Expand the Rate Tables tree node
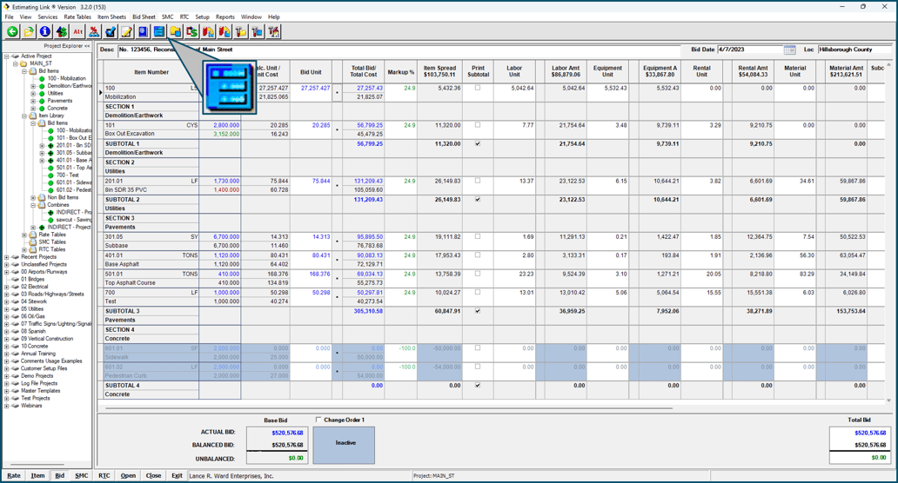The height and width of the screenshot is (483, 898). [24, 235]
